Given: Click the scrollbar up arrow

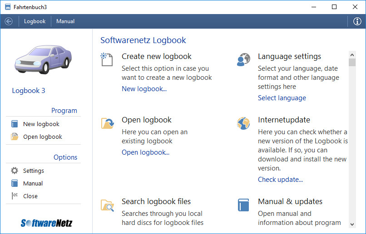Looking at the screenshot, I should pos(352,55).
